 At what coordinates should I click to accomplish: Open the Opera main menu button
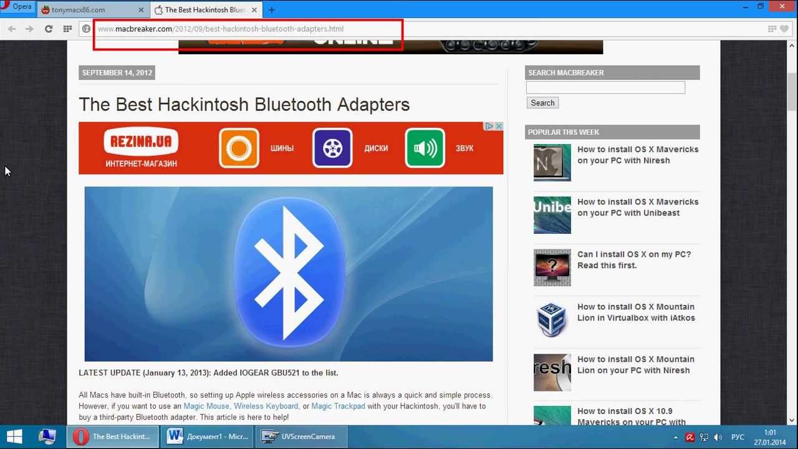17,7
